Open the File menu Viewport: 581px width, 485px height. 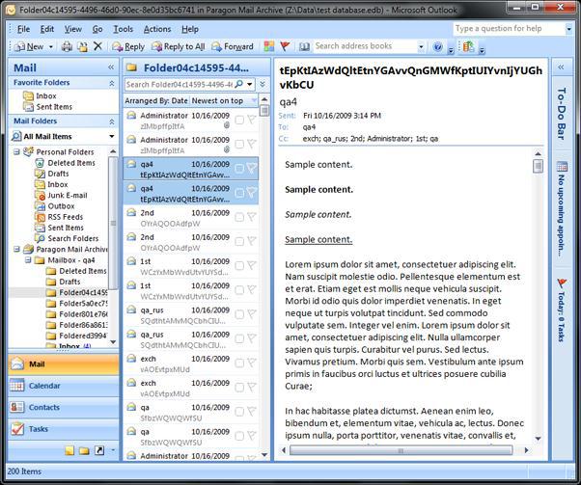click(23, 29)
